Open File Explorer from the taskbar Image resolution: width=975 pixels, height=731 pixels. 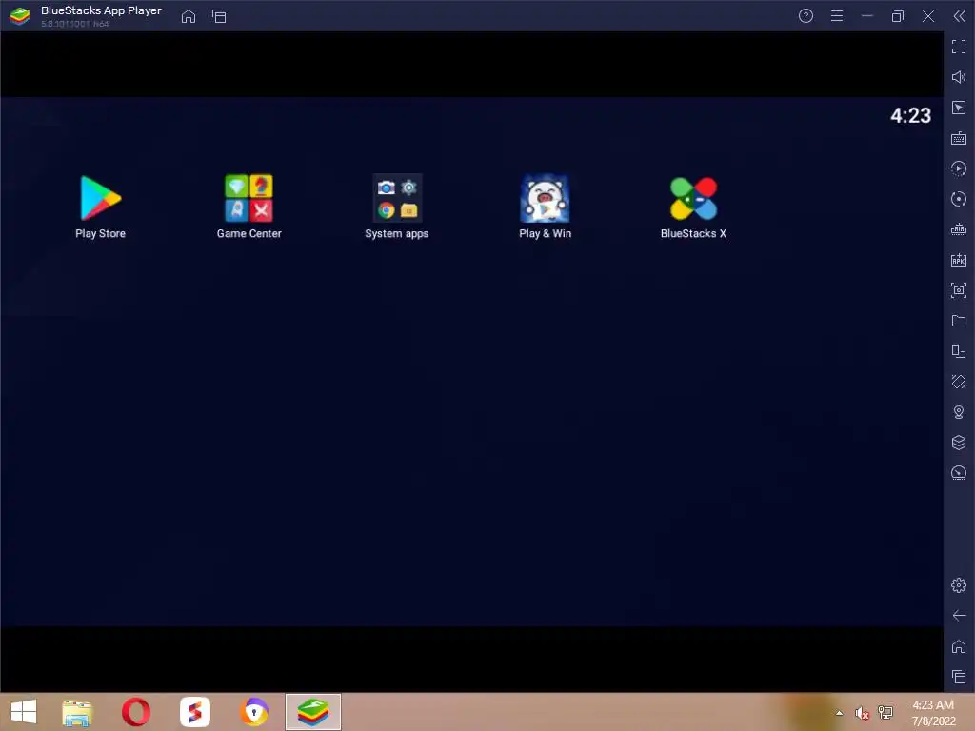tap(77, 712)
